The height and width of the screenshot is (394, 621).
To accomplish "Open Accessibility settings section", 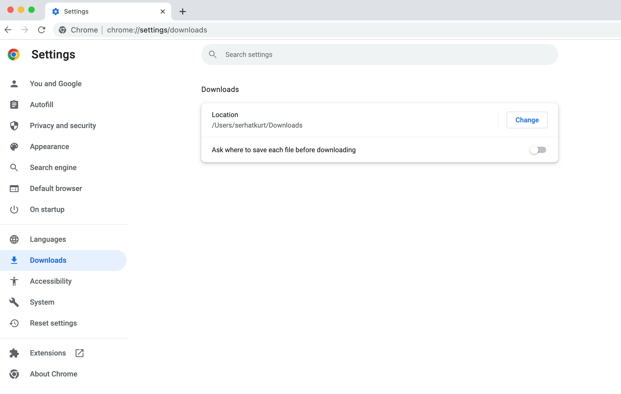I will click(x=51, y=281).
